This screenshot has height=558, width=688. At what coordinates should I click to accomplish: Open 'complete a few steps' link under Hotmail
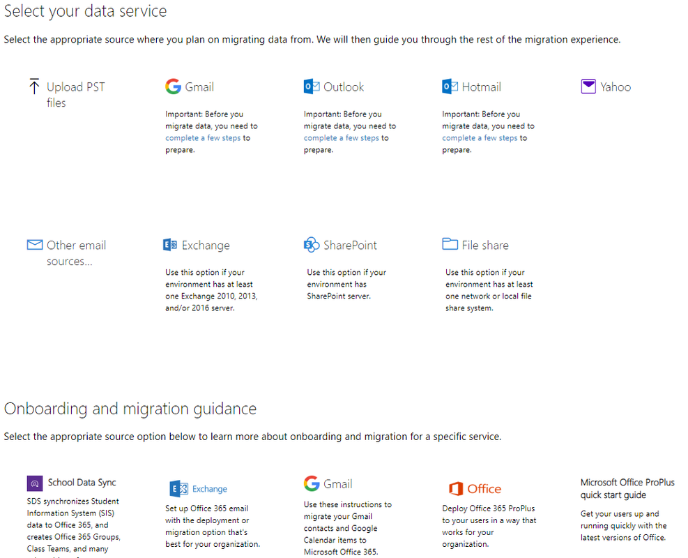[480, 138]
